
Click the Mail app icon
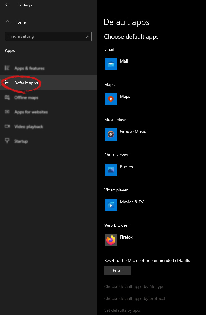tap(111, 64)
